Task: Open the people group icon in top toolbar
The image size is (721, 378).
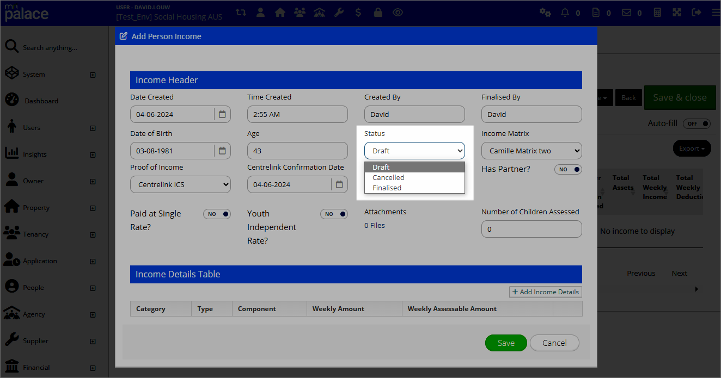Action: [300, 12]
